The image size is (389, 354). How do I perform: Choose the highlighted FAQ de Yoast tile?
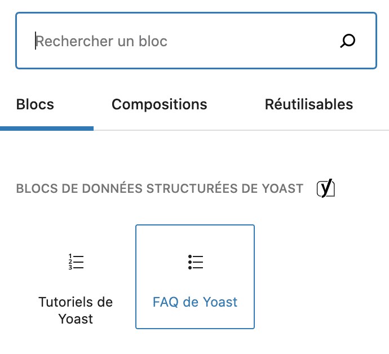195,277
